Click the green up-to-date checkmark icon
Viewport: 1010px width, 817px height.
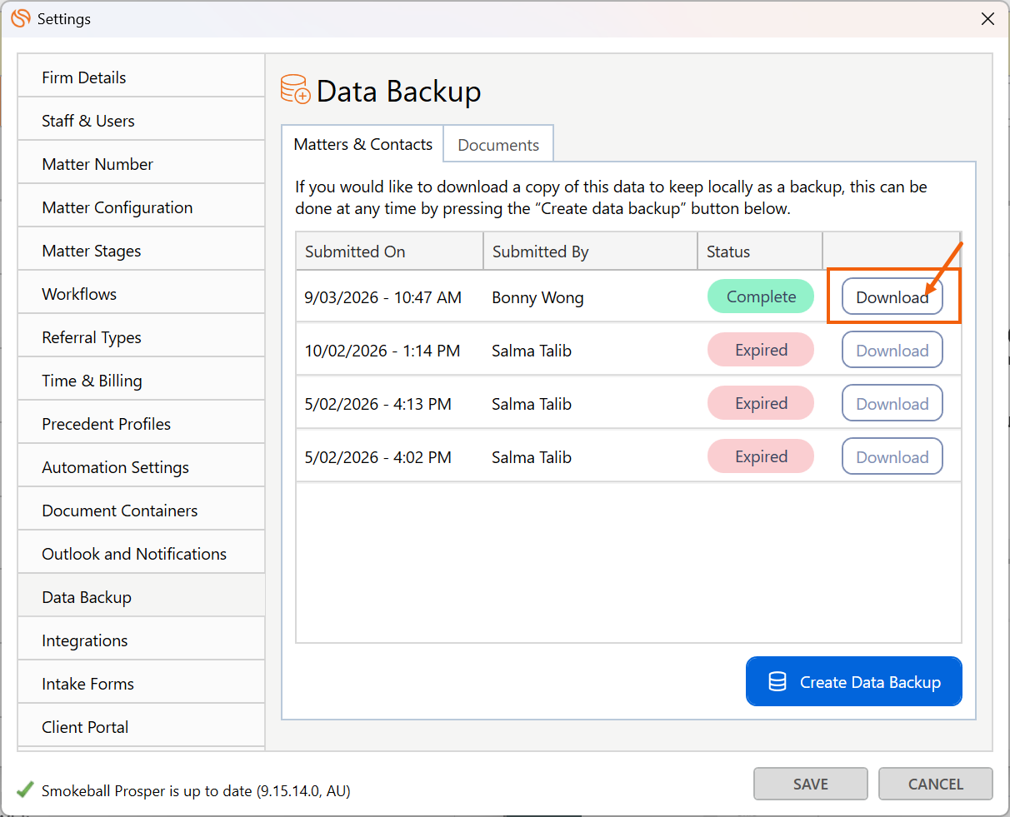pos(25,790)
